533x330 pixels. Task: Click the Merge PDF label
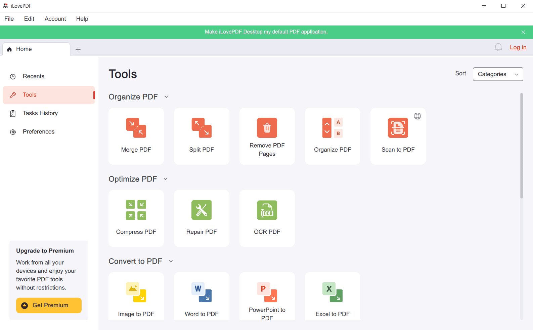(x=136, y=150)
